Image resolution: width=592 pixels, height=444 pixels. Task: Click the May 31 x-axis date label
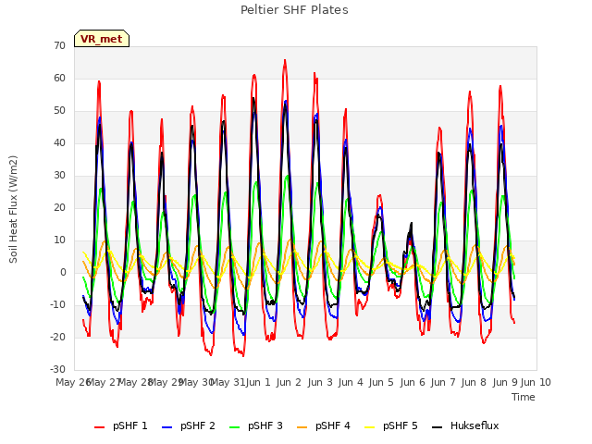[228, 382]
